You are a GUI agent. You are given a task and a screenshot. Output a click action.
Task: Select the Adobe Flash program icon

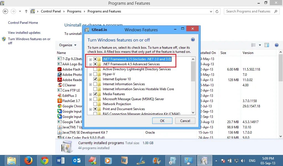pyautogui.click(x=60, y=69)
